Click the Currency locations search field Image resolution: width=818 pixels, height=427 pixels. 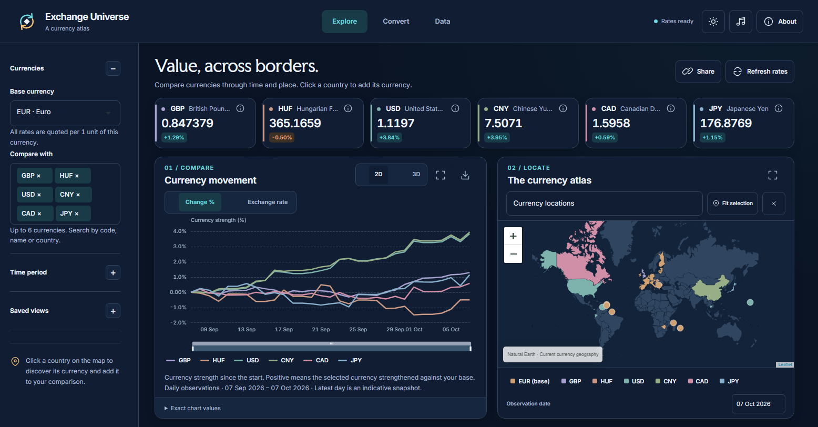pyautogui.click(x=604, y=204)
